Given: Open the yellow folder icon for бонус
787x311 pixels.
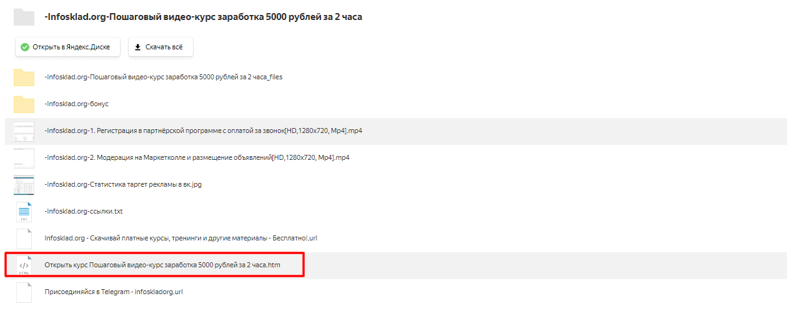Looking at the screenshot, I should (x=24, y=104).
